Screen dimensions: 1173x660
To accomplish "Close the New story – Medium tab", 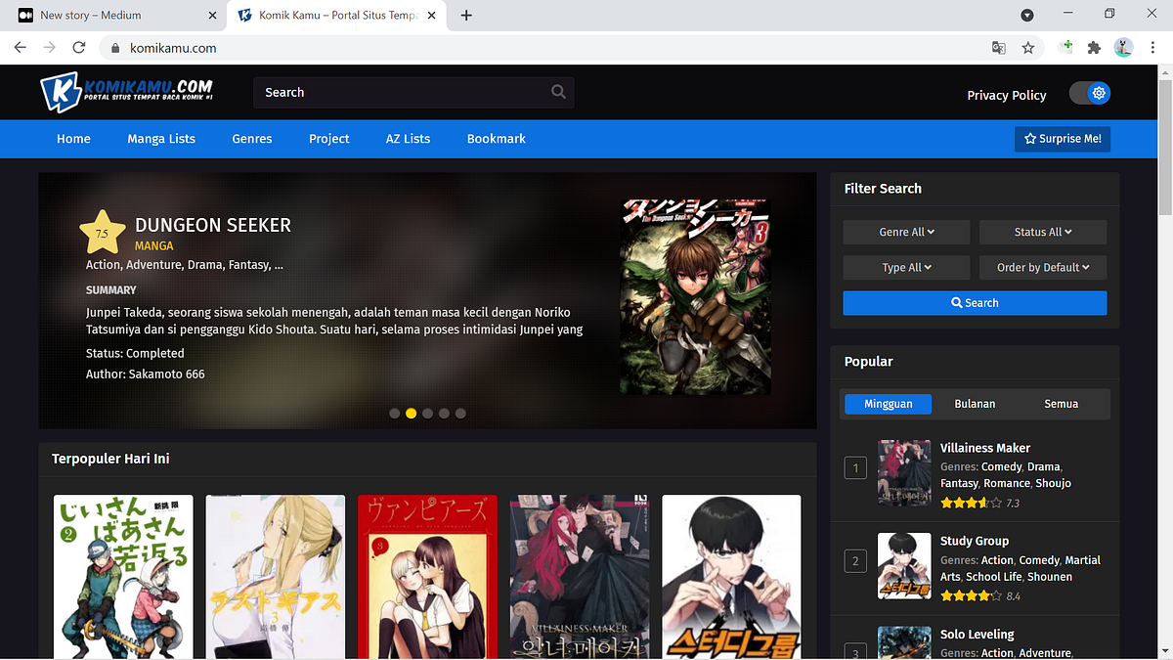I will 213,15.
